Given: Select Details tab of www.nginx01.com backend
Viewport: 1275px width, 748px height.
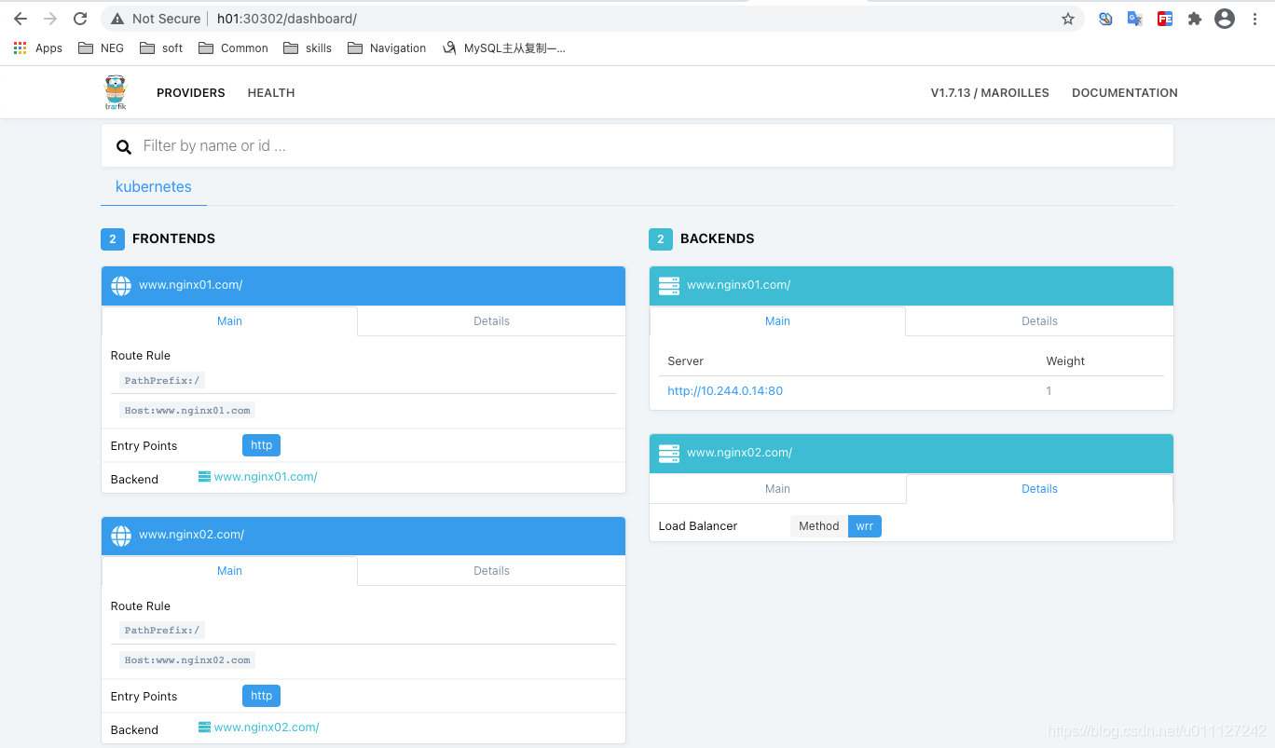Looking at the screenshot, I should (x=1039, y=321).
